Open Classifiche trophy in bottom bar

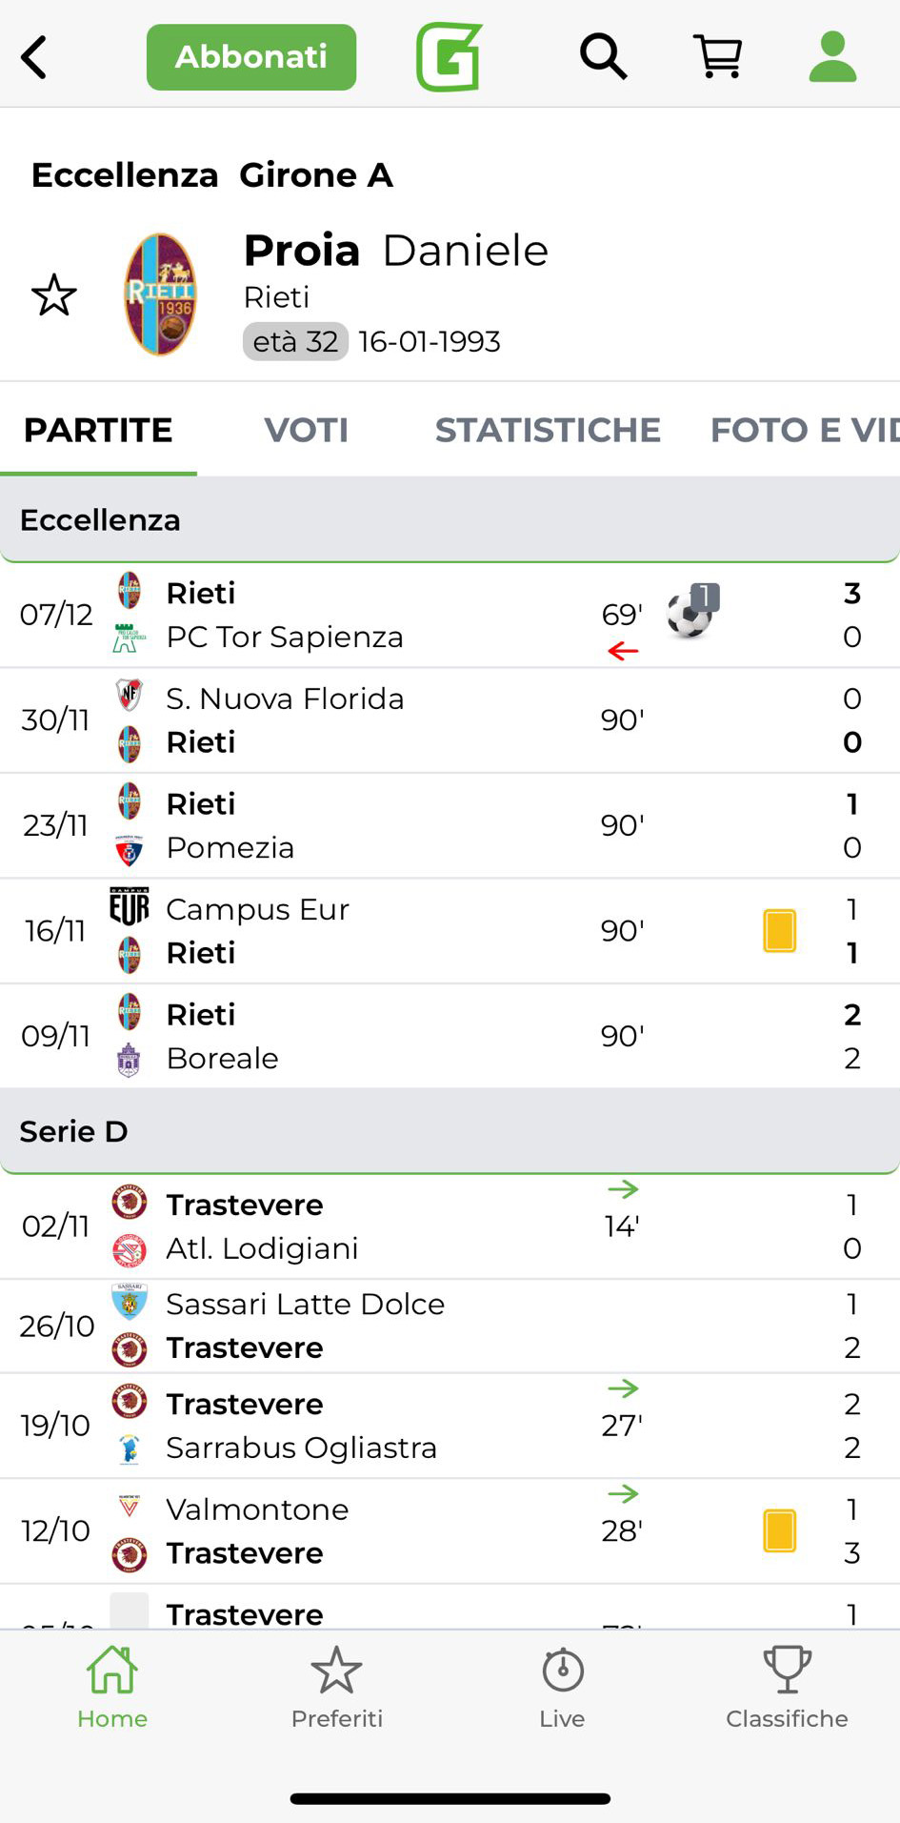tap(787, 1688)
